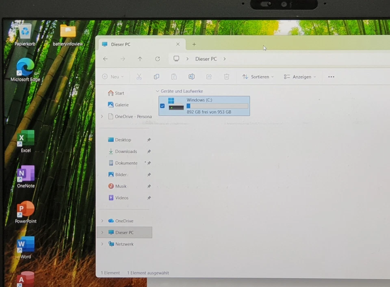Open the Neu dropdown
390x287 pixels.
113,77
